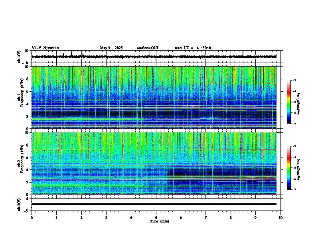The width and height of the screenshot is (316, 244).
Task: Click the '8' kHz tick on ch.1 spectrogram axis
Action: [28, 79]
